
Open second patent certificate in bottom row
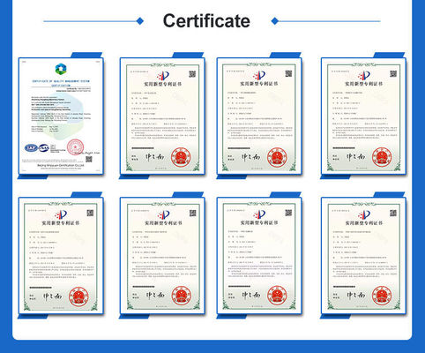pos(162,255)
